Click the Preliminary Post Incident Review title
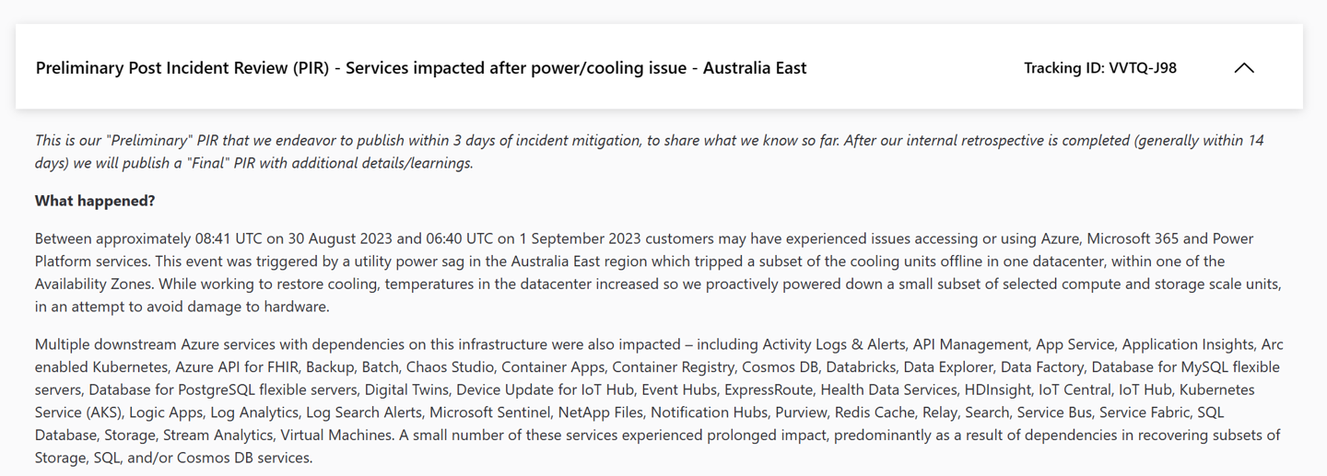 (421, 68)
